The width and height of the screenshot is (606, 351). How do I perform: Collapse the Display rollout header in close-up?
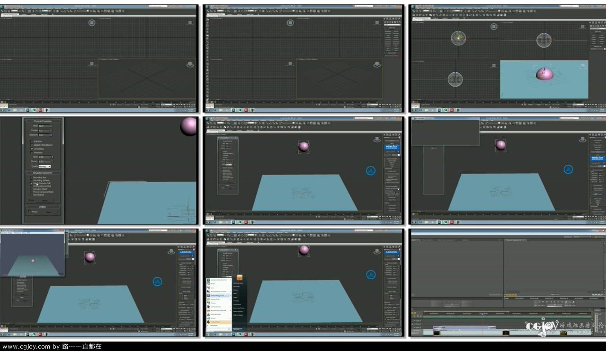pyautogui.click(x=43, y=207)
